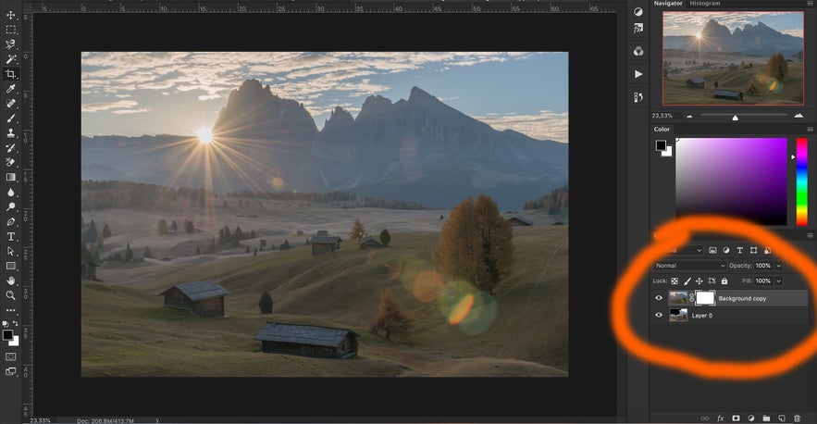
Task: Add a layer style with fx button
Action: point(721,418)
